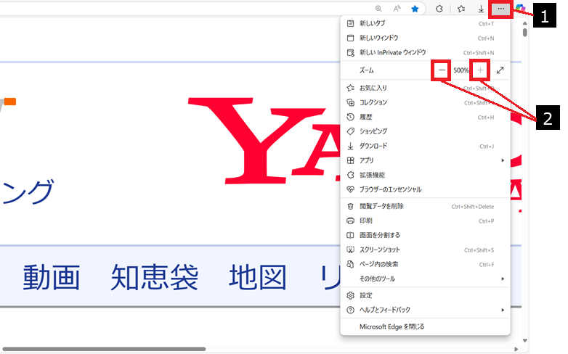Open the Downloads arrow icon in toolbar

481,9
